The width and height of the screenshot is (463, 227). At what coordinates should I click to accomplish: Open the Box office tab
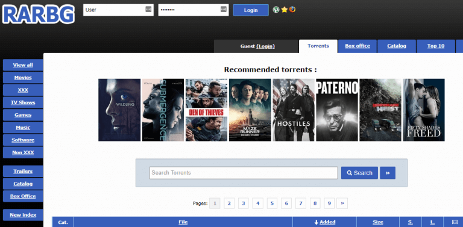click(x=357, y=46)
